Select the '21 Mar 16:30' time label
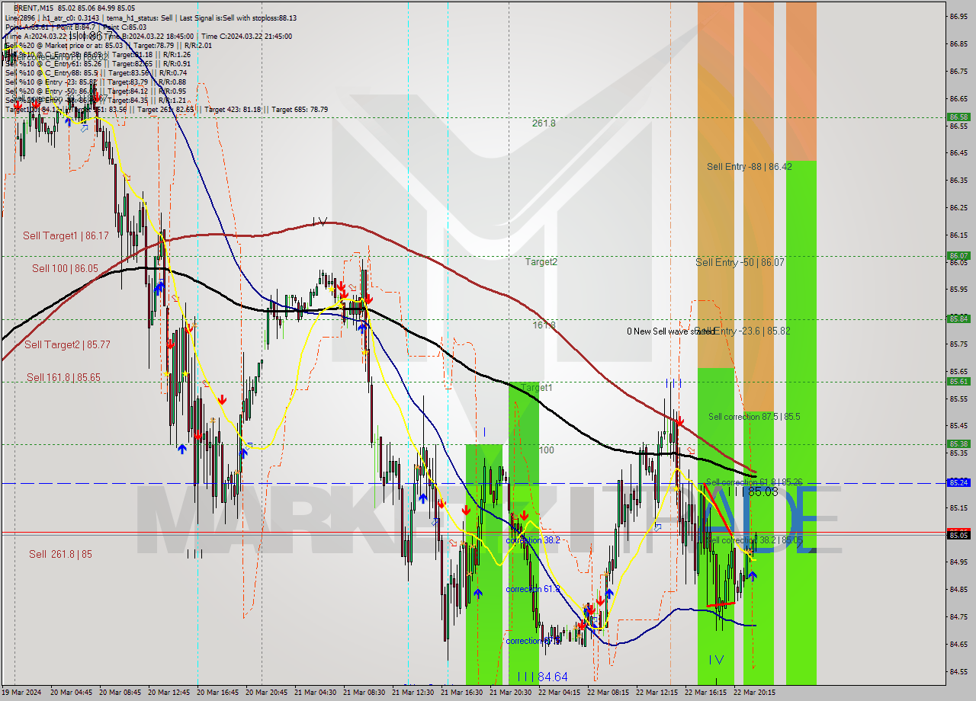This screenshot has height=701, width=976. click(x=462, y=693)
